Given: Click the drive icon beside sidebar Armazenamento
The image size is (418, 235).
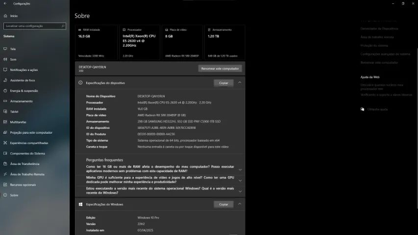Looking at the screenshot, I should (5, 101).
